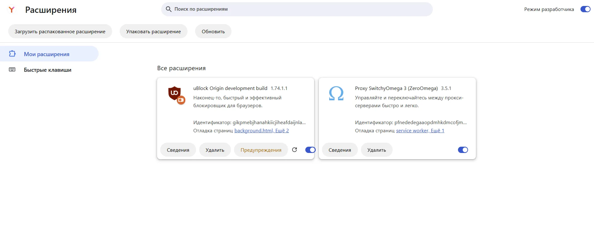Click the uBlock identifier gikpmebjhanahkiicjiheafdaijnla text
Image resolution: width=594 pixels, height=226 pixels.
click(269, 122)
